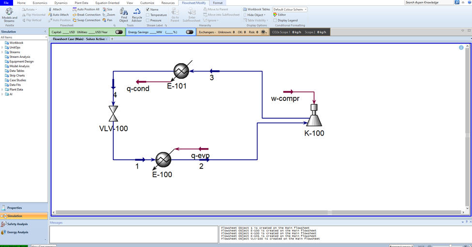Viewport: 472px width, 247px height.
Task: Select the q-cond energy stream label
Action: (138, 89)
